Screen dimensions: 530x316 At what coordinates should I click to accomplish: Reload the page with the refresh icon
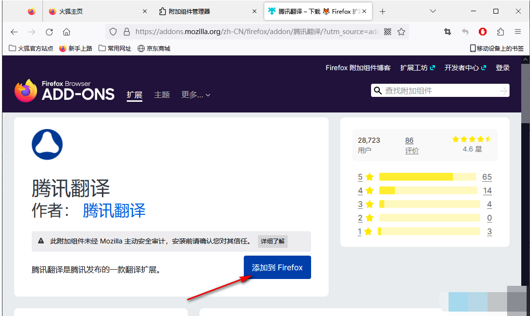tap(49, 32)
